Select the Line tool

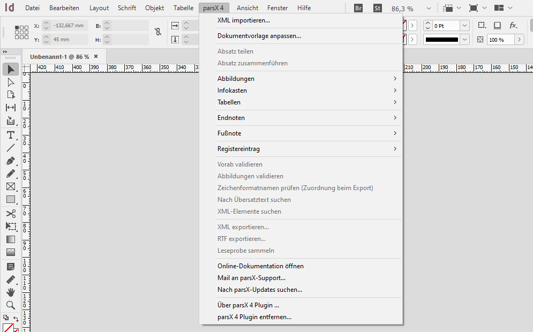point(11,148)
